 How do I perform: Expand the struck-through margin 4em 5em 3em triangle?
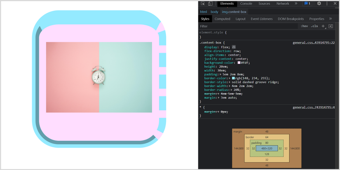(219, 94)
